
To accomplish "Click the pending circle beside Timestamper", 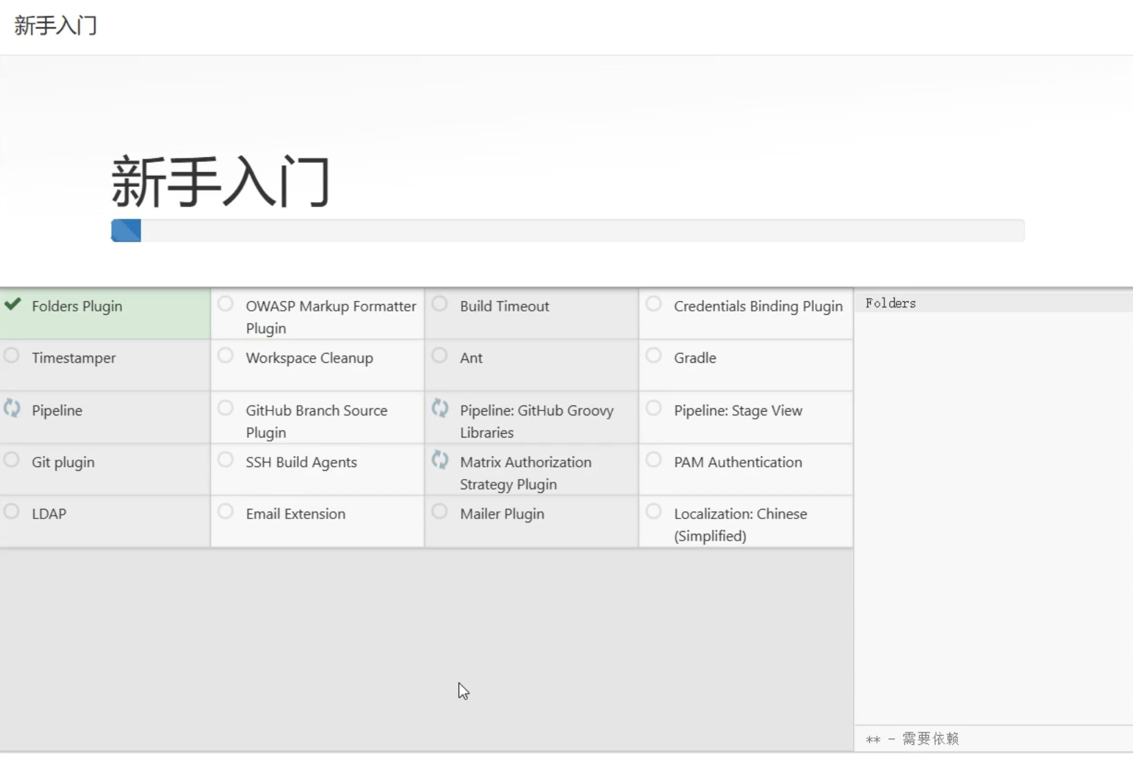I will coord(11,356).
